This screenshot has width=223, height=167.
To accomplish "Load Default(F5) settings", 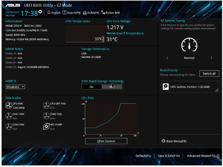I will pos(143,156).
